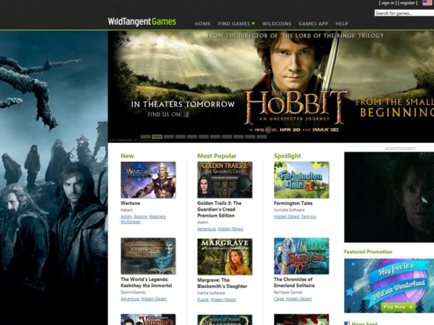
Task: Open the Kashchey the Immortal thumbnail
Action: (x=148, y=256)
